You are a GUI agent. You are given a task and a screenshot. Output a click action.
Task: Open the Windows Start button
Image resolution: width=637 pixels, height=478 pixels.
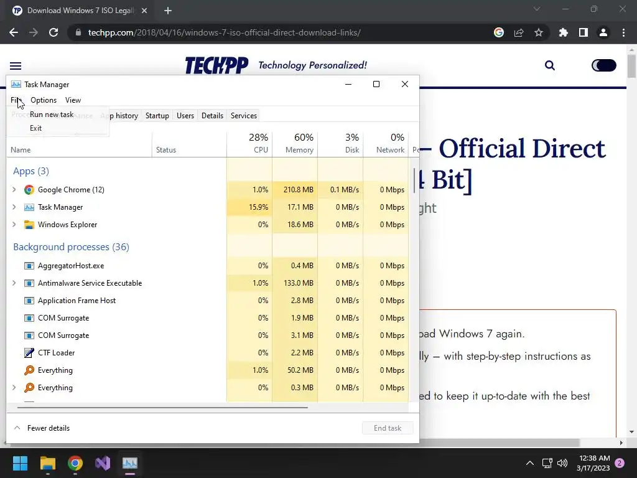coord(20,463)
